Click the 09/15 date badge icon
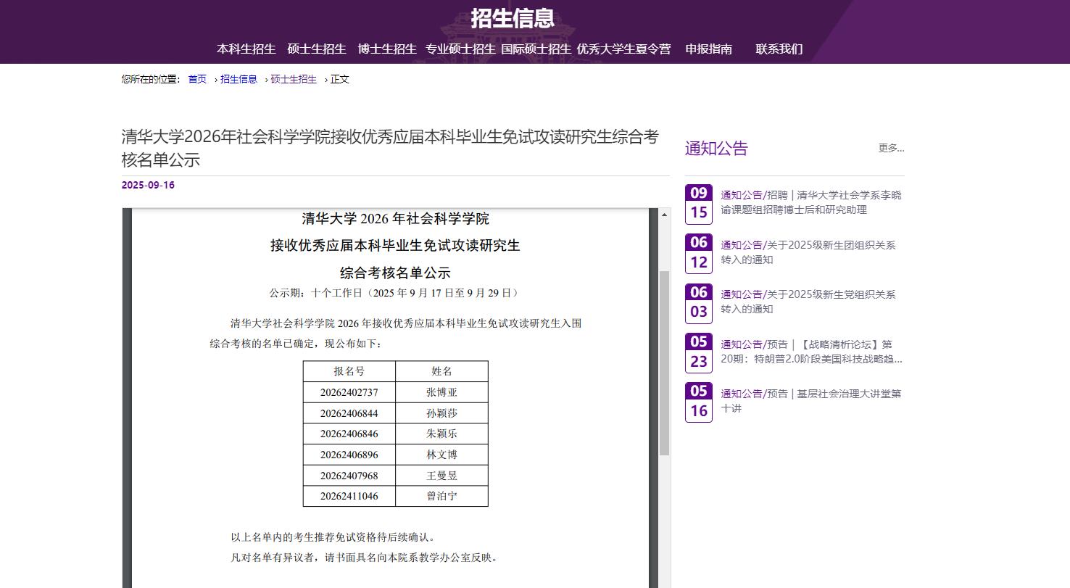This screenshot has width=1070, height=588. point(698,204)
